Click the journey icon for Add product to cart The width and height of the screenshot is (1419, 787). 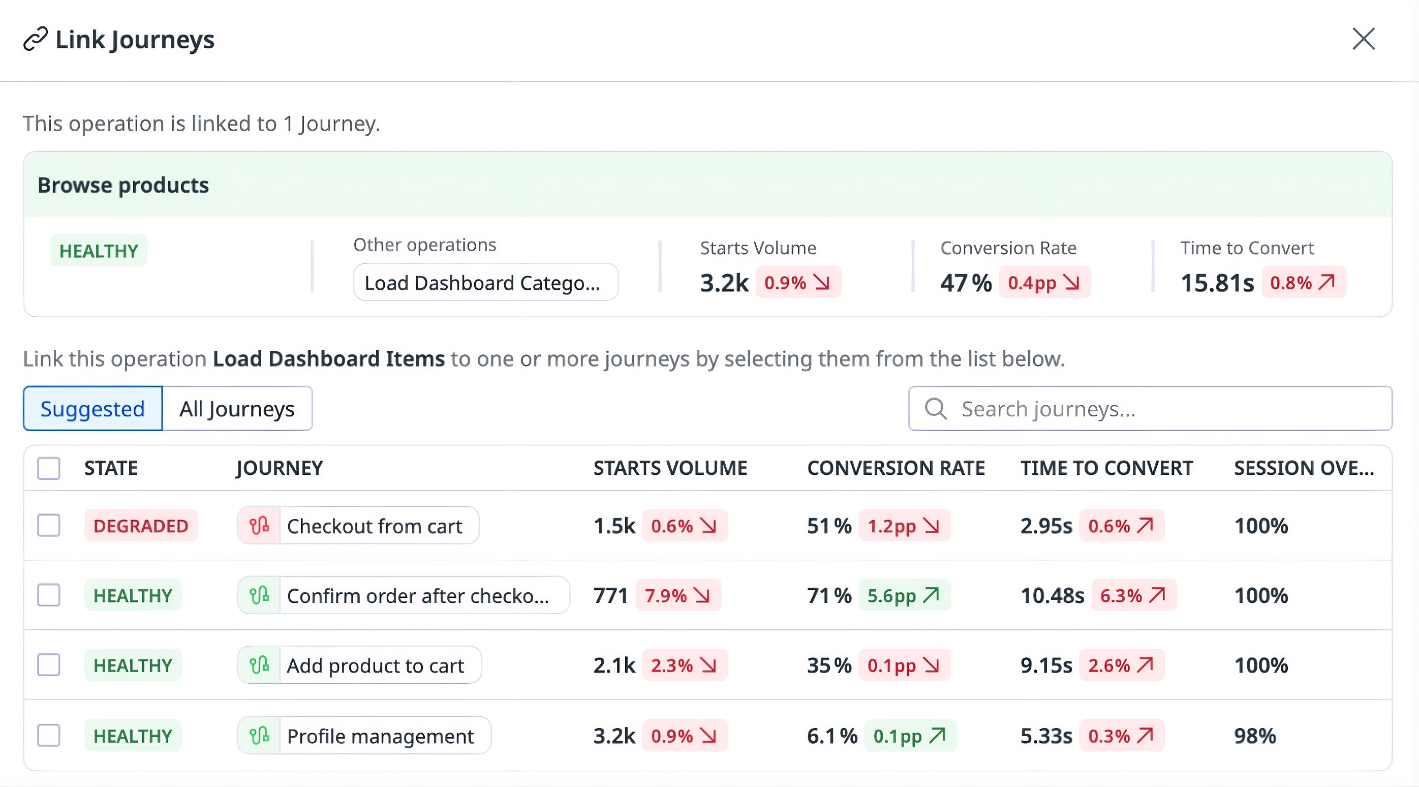[259, 665]
